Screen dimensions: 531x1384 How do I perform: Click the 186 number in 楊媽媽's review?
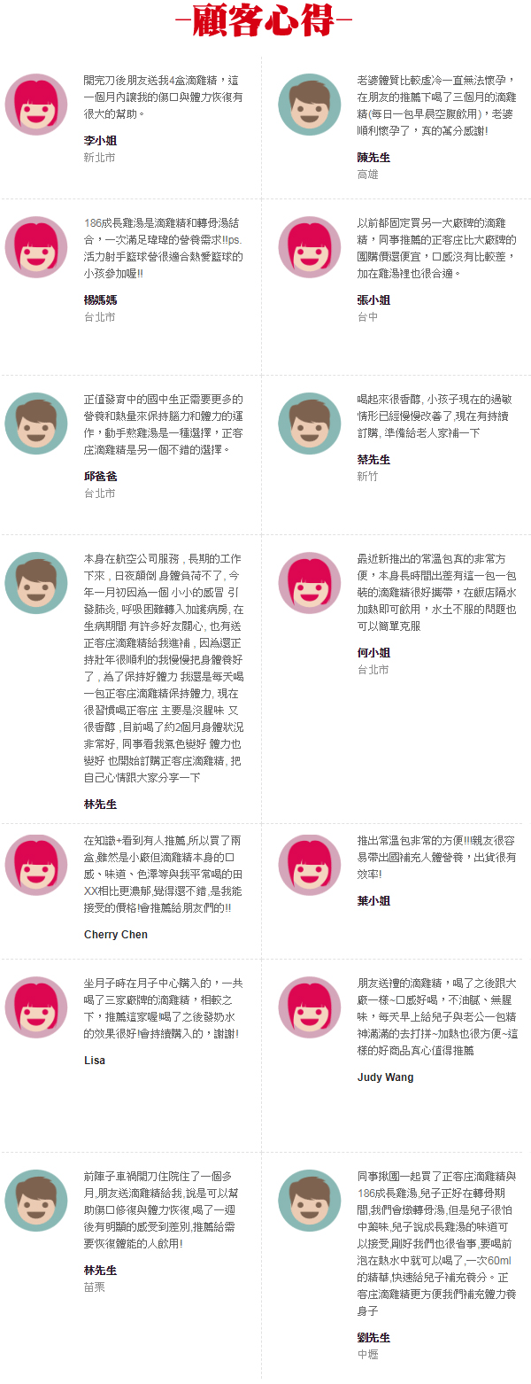point(93,223)
